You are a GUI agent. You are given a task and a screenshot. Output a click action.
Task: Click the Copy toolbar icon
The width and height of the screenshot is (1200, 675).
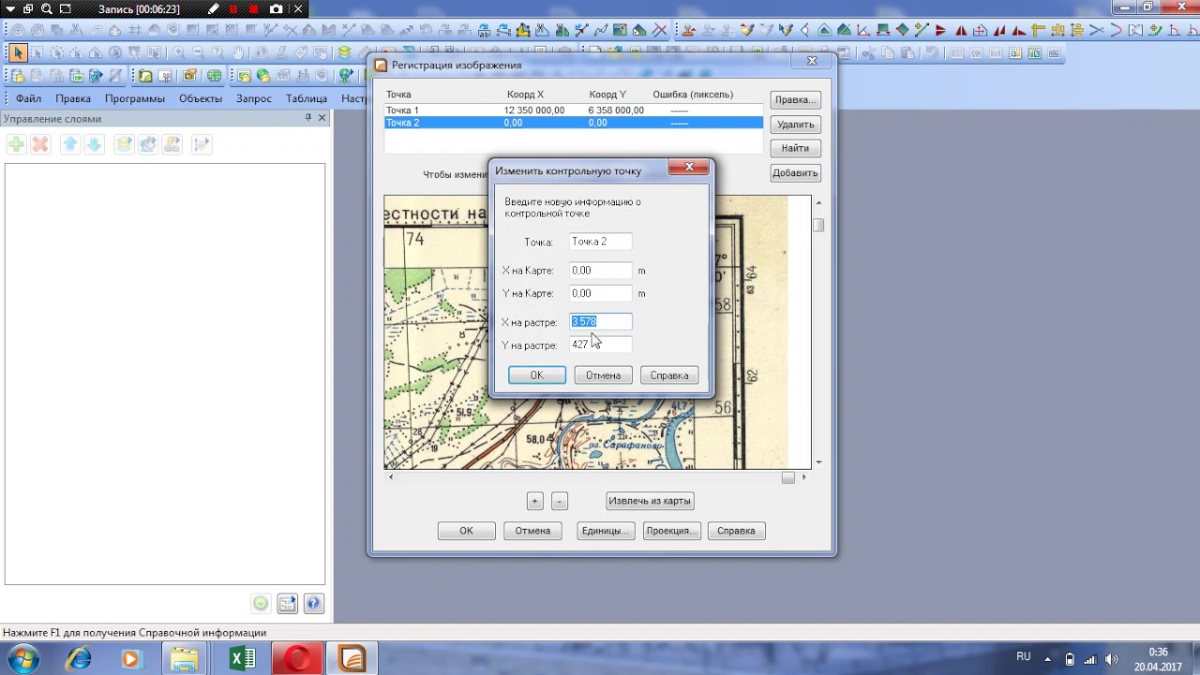(888, 53)
